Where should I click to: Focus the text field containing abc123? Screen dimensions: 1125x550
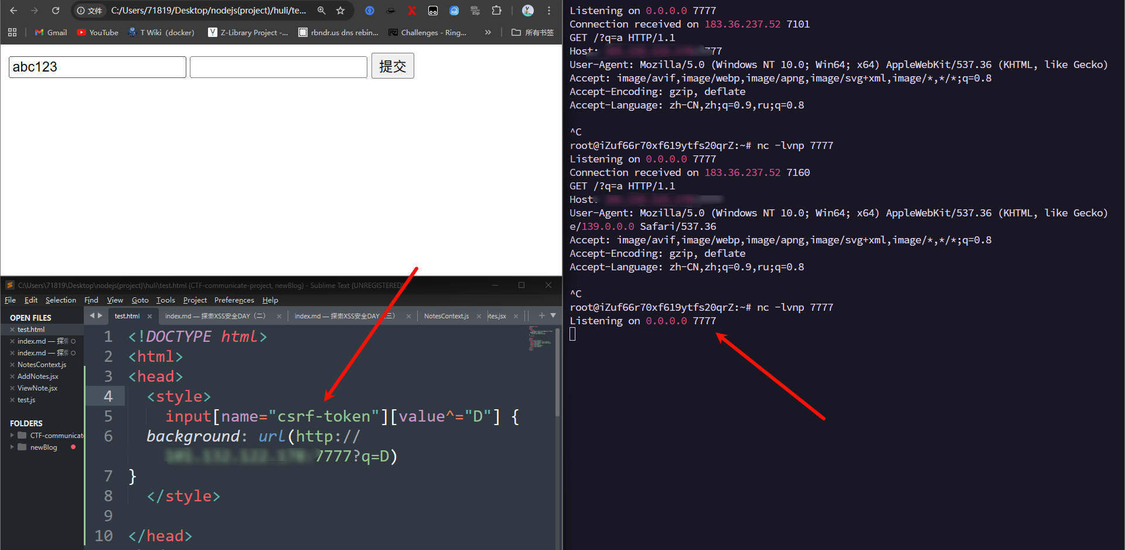tap(97, 67)
